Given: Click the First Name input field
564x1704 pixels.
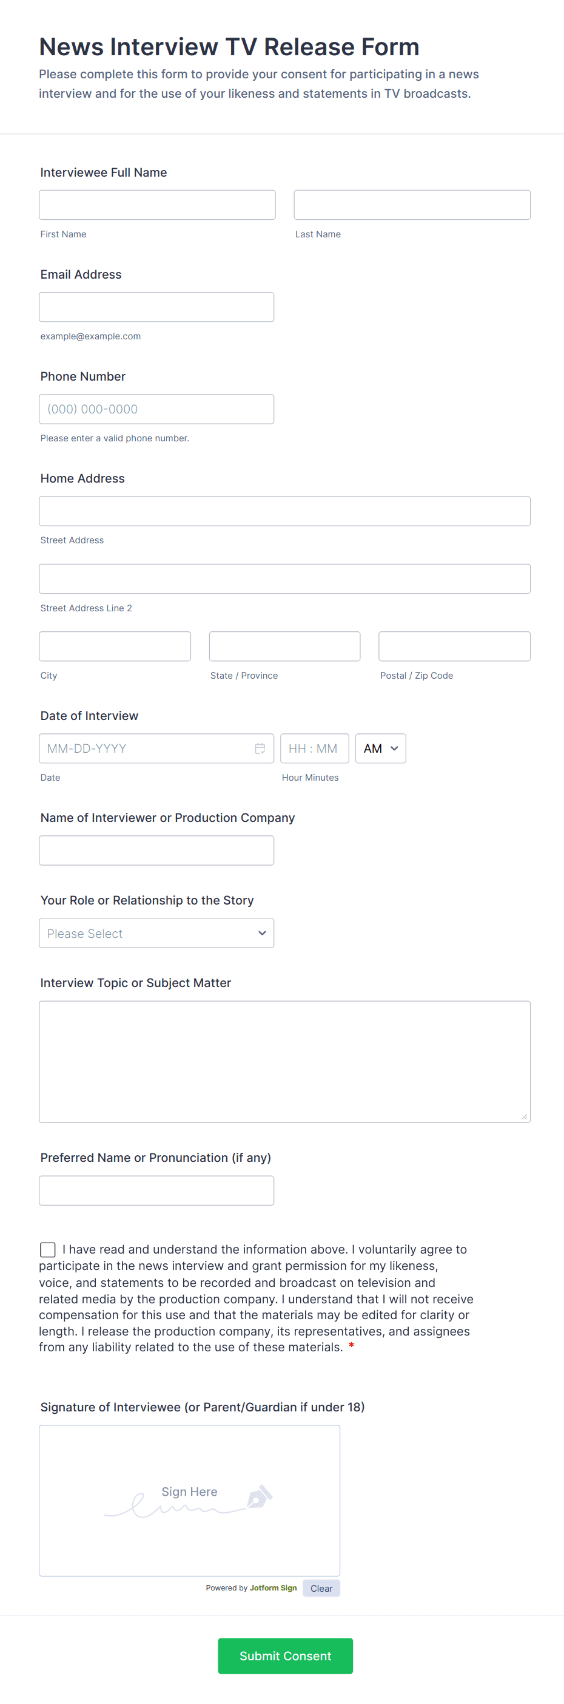Looking at the screenshot, I should [156, 205].
